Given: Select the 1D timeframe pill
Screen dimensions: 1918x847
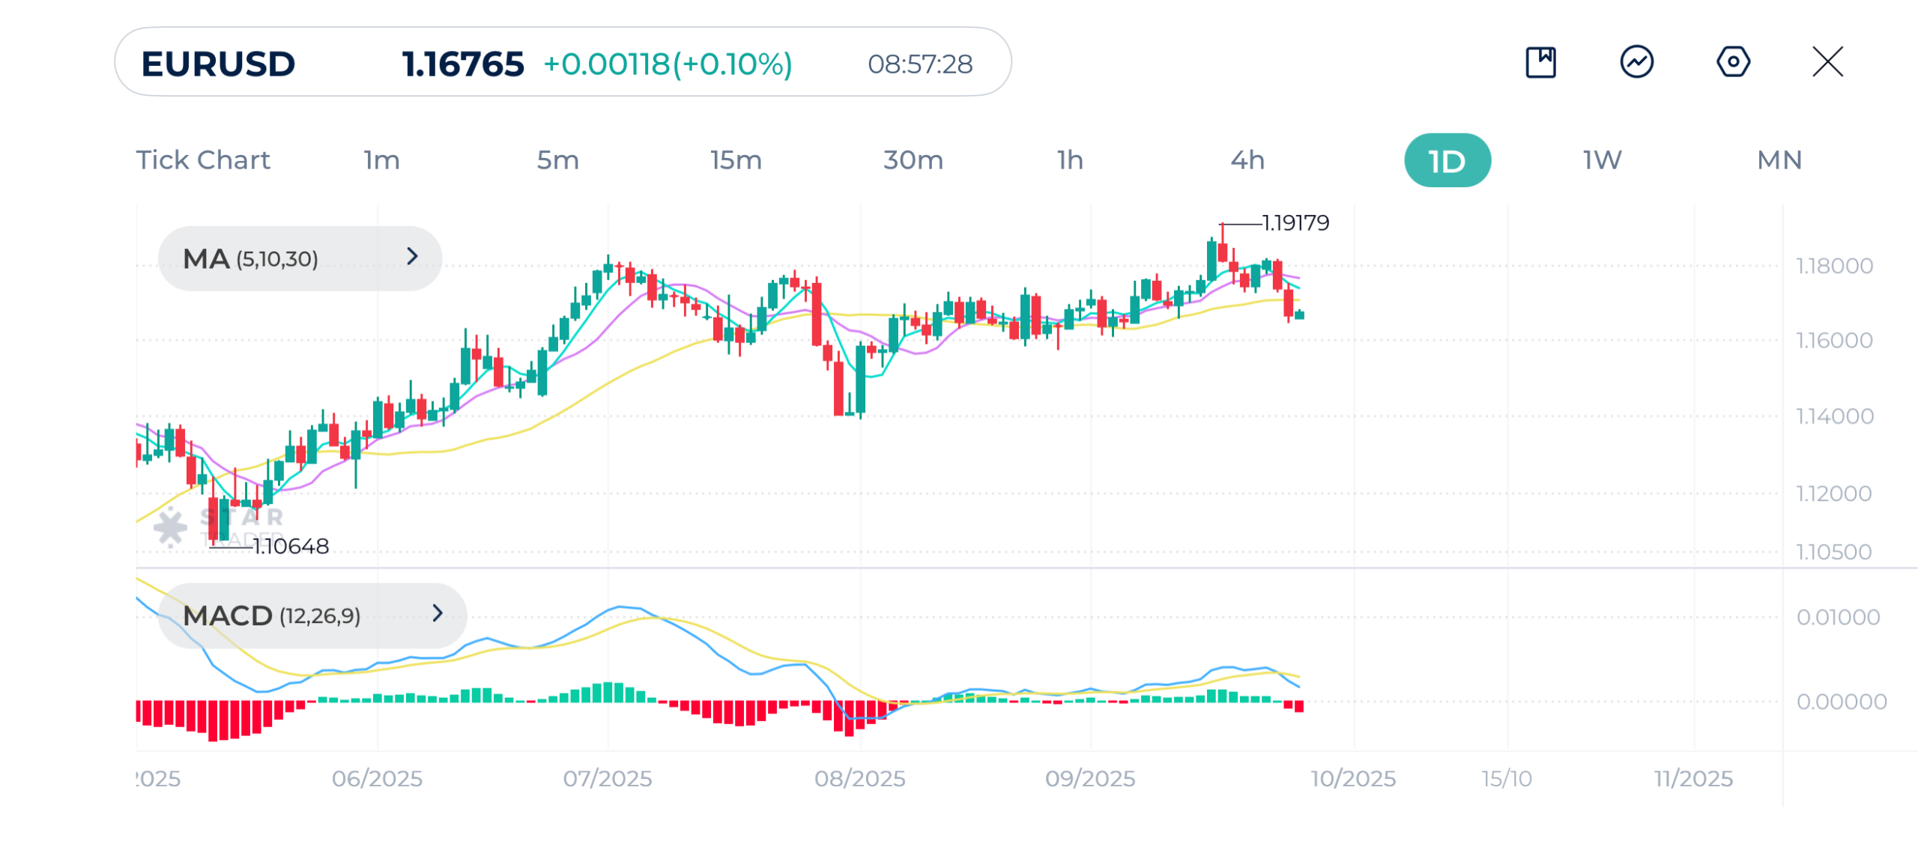Looking at the screenshot, I should [x=1447, y=161].
